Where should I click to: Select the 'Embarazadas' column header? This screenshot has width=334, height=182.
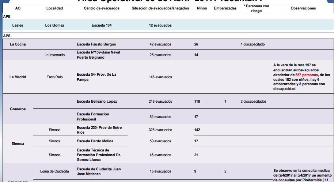pos(225,8)
